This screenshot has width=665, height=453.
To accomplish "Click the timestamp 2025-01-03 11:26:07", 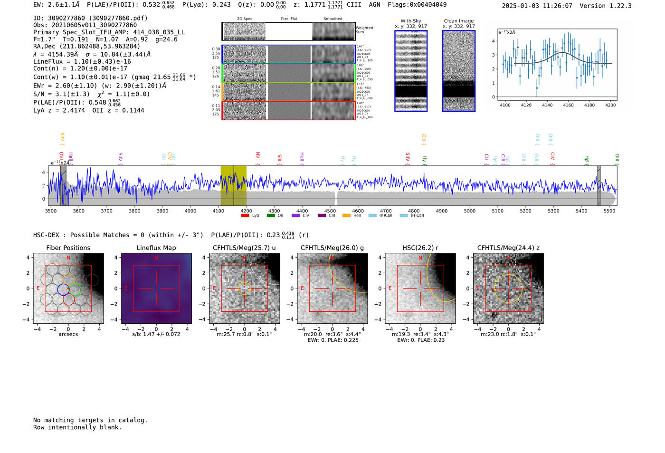I will pos(537,6).
